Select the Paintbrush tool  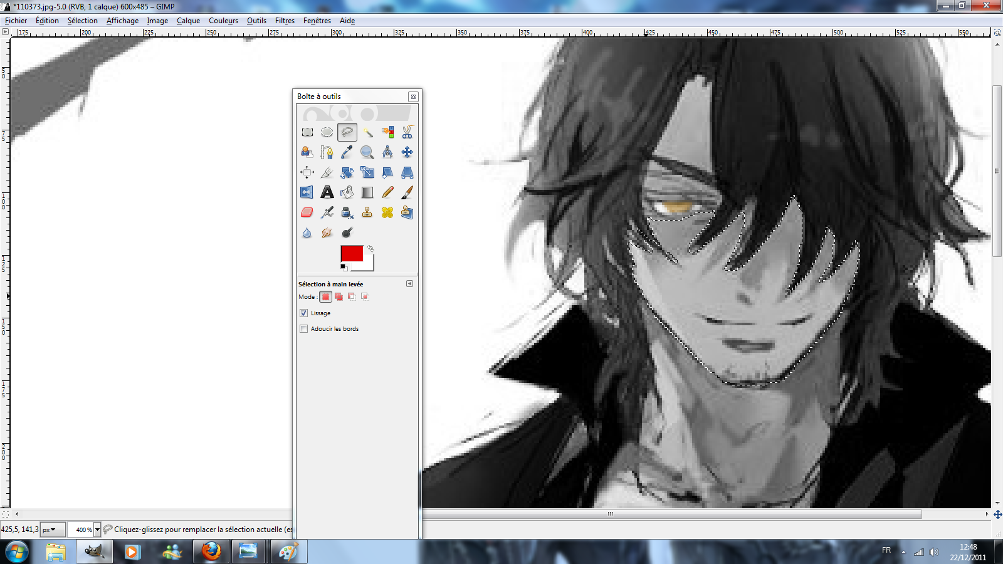(x=407, y=192)
